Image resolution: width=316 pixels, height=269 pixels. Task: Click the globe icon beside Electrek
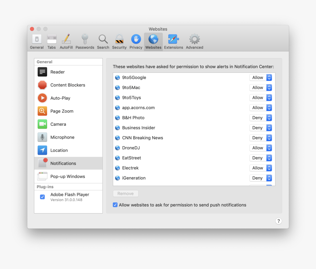[x=118, y=168]
